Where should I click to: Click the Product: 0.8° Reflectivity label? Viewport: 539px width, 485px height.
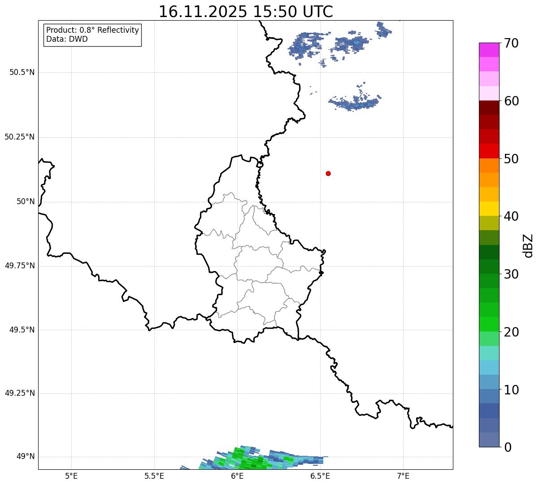click(x=93, y=30)
